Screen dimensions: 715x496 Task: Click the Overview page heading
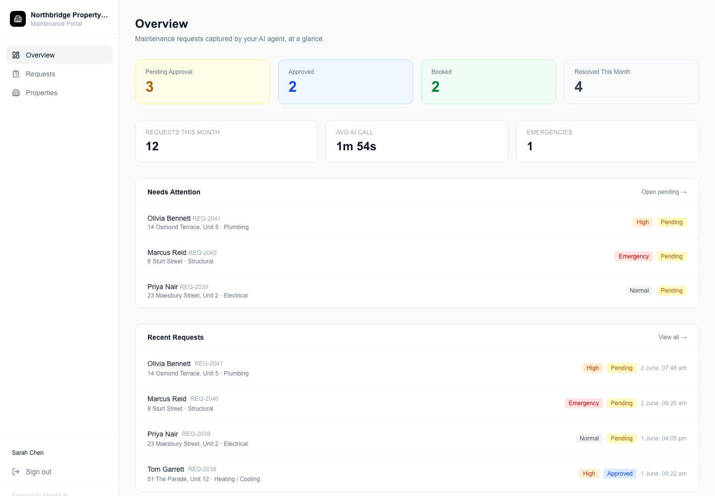(161, 24)
